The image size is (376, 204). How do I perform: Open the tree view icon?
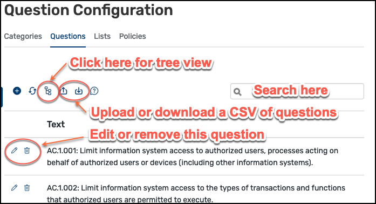pyautogui.click(x=48, y=91)
